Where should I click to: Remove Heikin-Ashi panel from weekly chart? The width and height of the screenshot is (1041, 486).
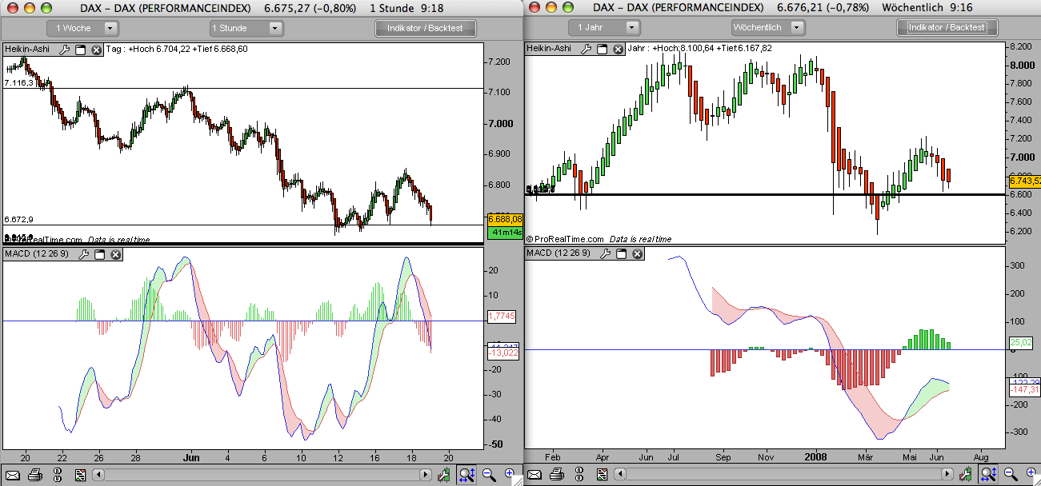tap(619, 49)
